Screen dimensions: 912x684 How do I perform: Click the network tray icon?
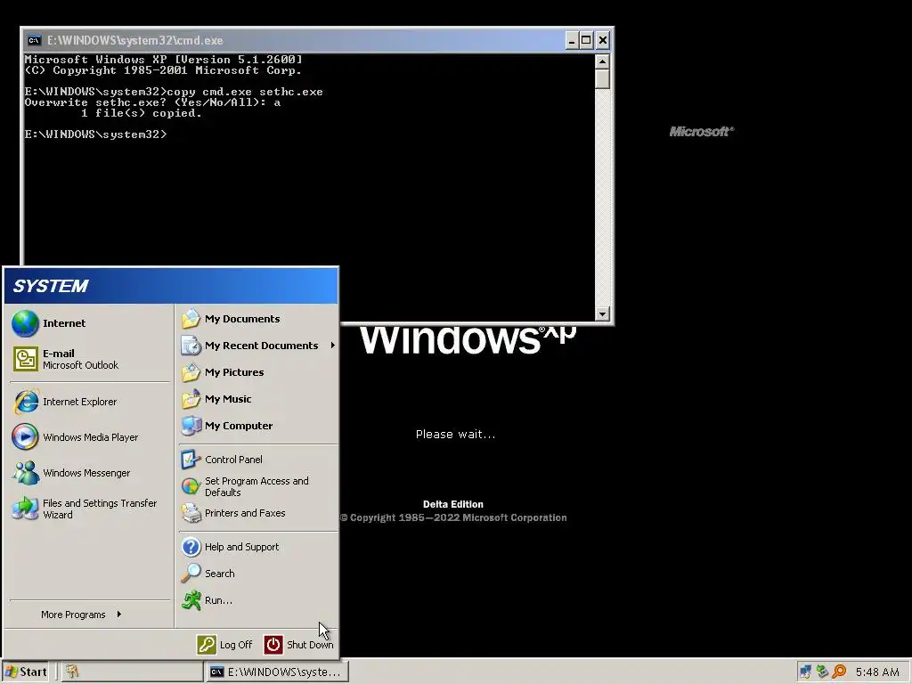point(805,672)
